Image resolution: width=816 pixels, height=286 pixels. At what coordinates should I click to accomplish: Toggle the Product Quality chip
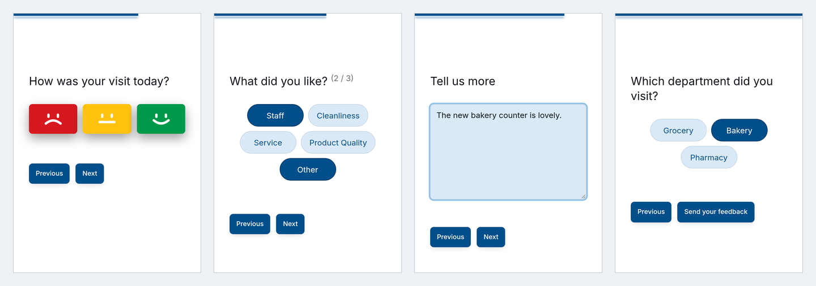tap(338, 142)
